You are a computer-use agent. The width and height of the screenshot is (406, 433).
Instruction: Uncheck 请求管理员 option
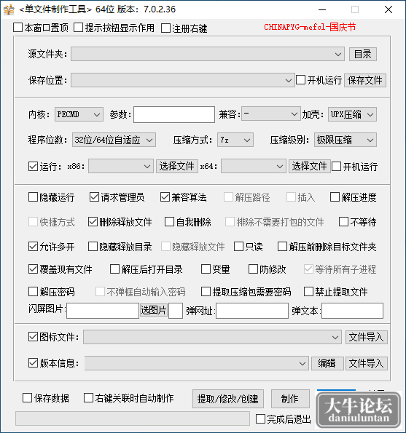[x=94, y=197]
